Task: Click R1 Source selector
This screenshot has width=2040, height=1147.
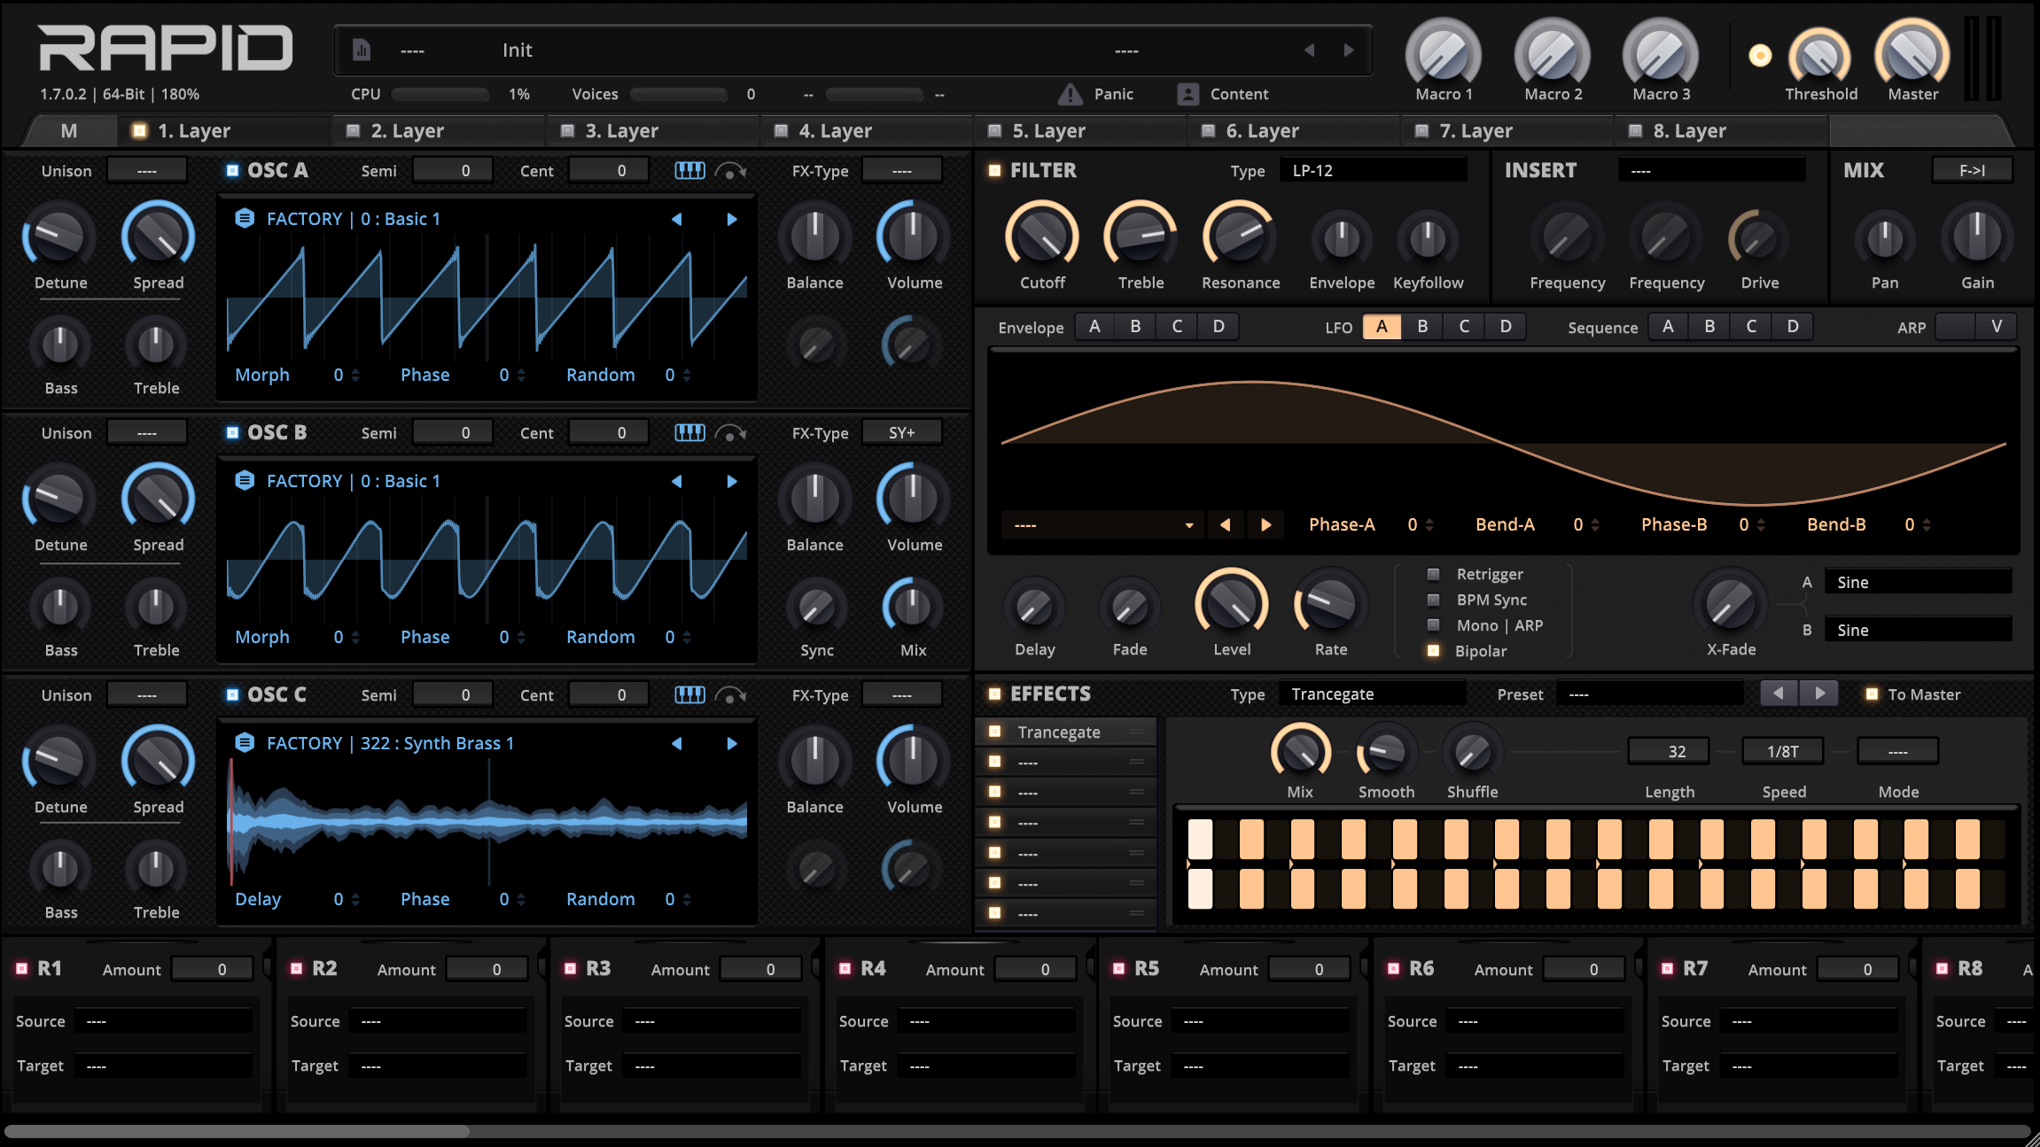Action: tap(164, 1021)
